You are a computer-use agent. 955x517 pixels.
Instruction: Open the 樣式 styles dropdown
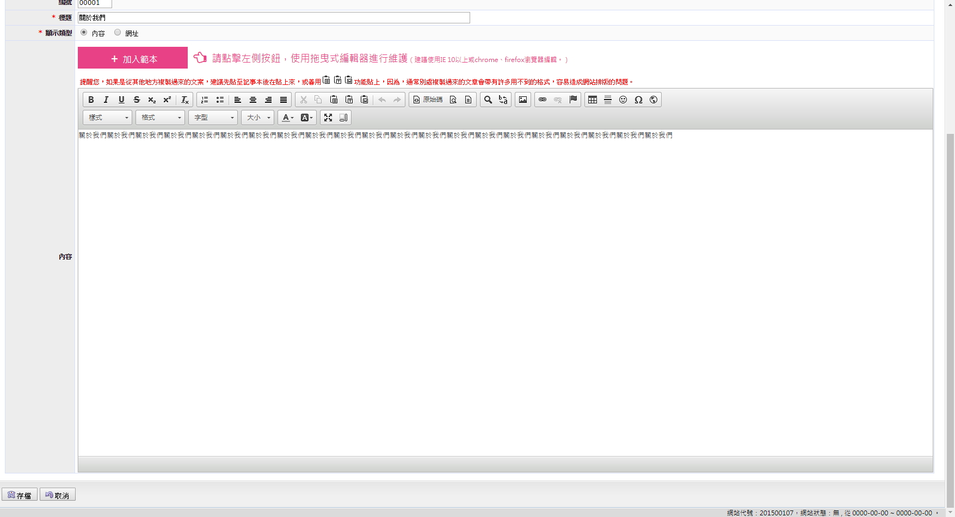(107, 118)
